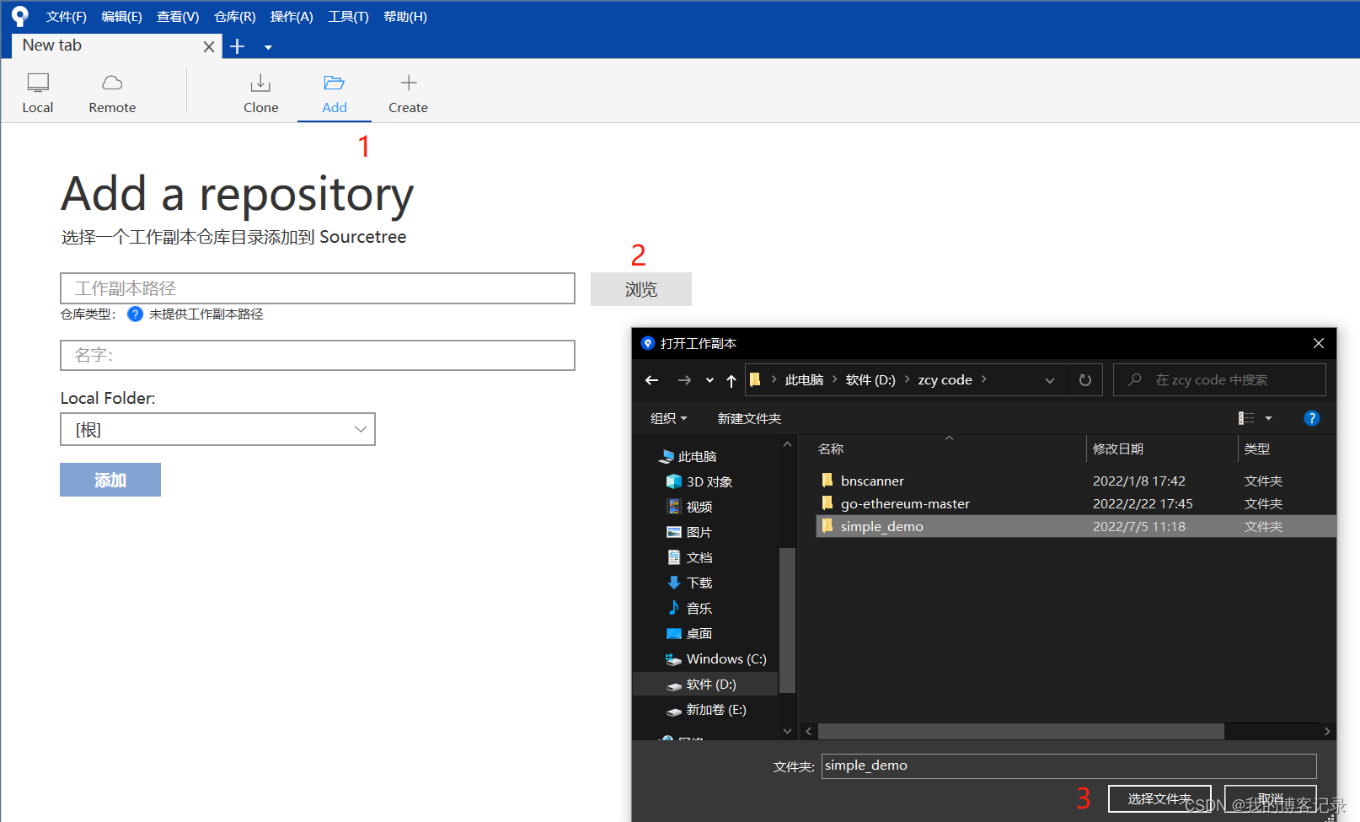Open the Clone repository view

260,91
